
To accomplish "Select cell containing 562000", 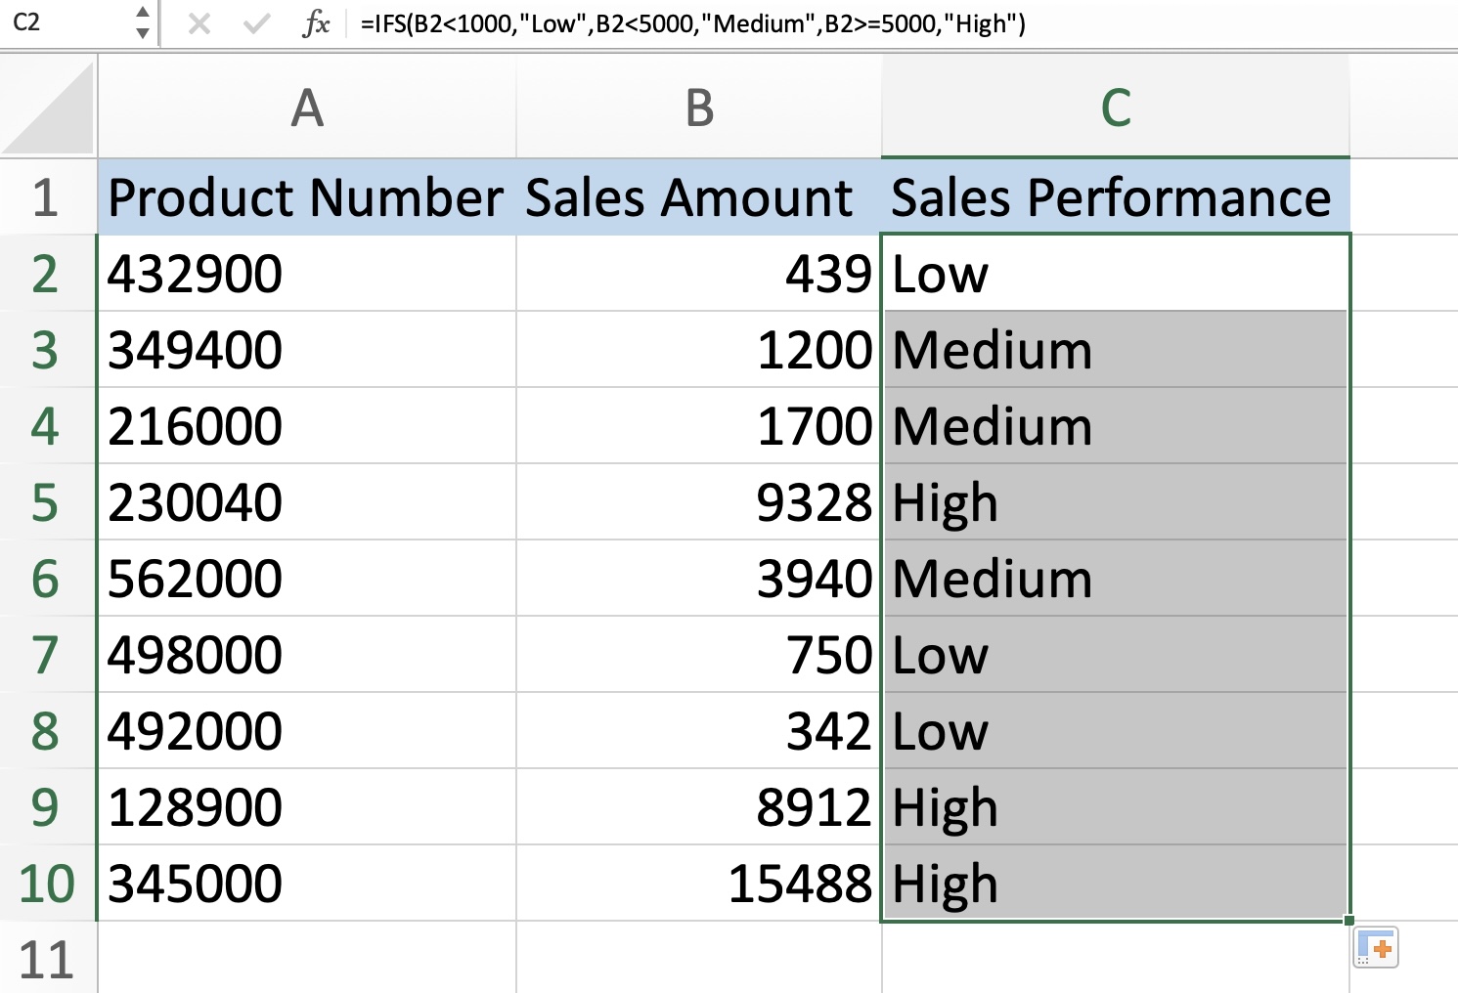I will pos(307,579).
